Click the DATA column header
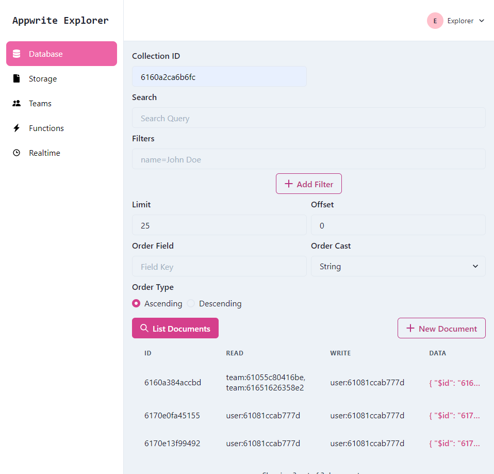The width and height of the screenshot is (494, 474). pos(438,353)
